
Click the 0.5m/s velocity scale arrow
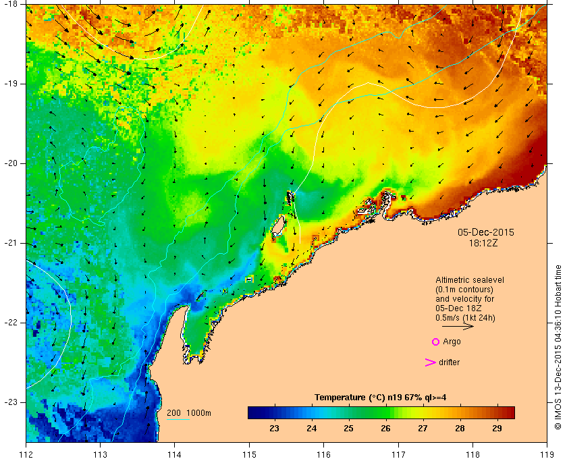pos(458,326)
